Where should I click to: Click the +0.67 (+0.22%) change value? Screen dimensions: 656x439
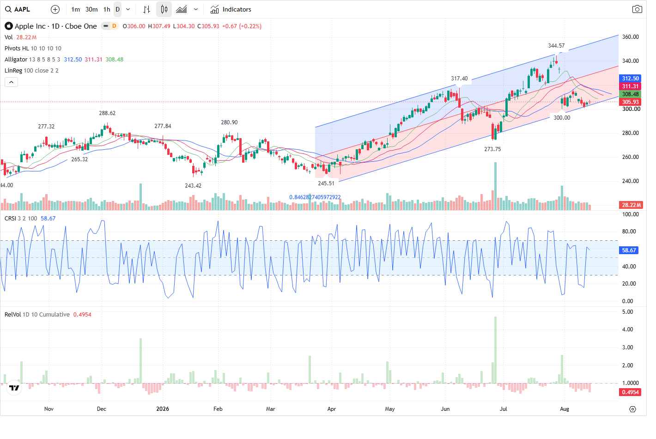tap(242, 26)
